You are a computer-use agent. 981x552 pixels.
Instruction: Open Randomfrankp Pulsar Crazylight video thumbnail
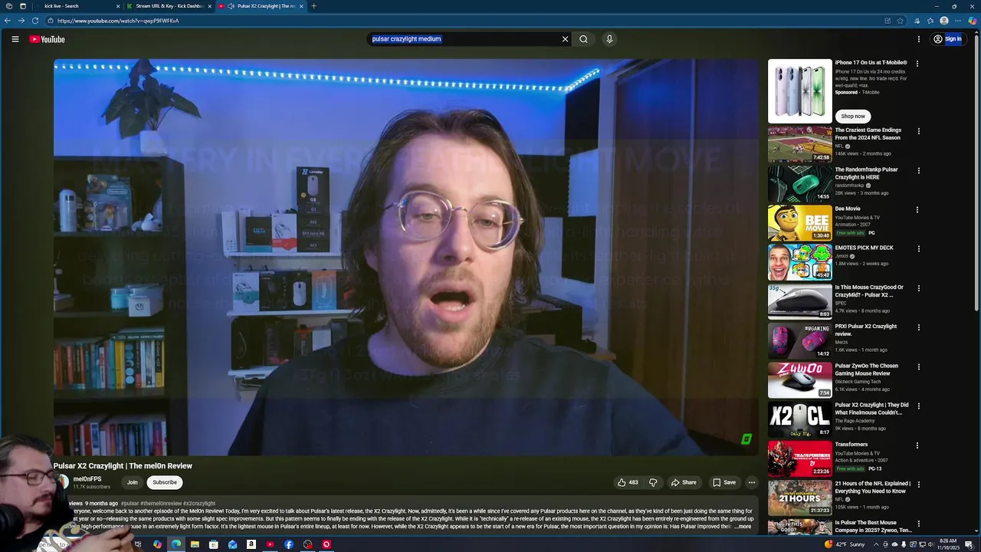[799, 183]
